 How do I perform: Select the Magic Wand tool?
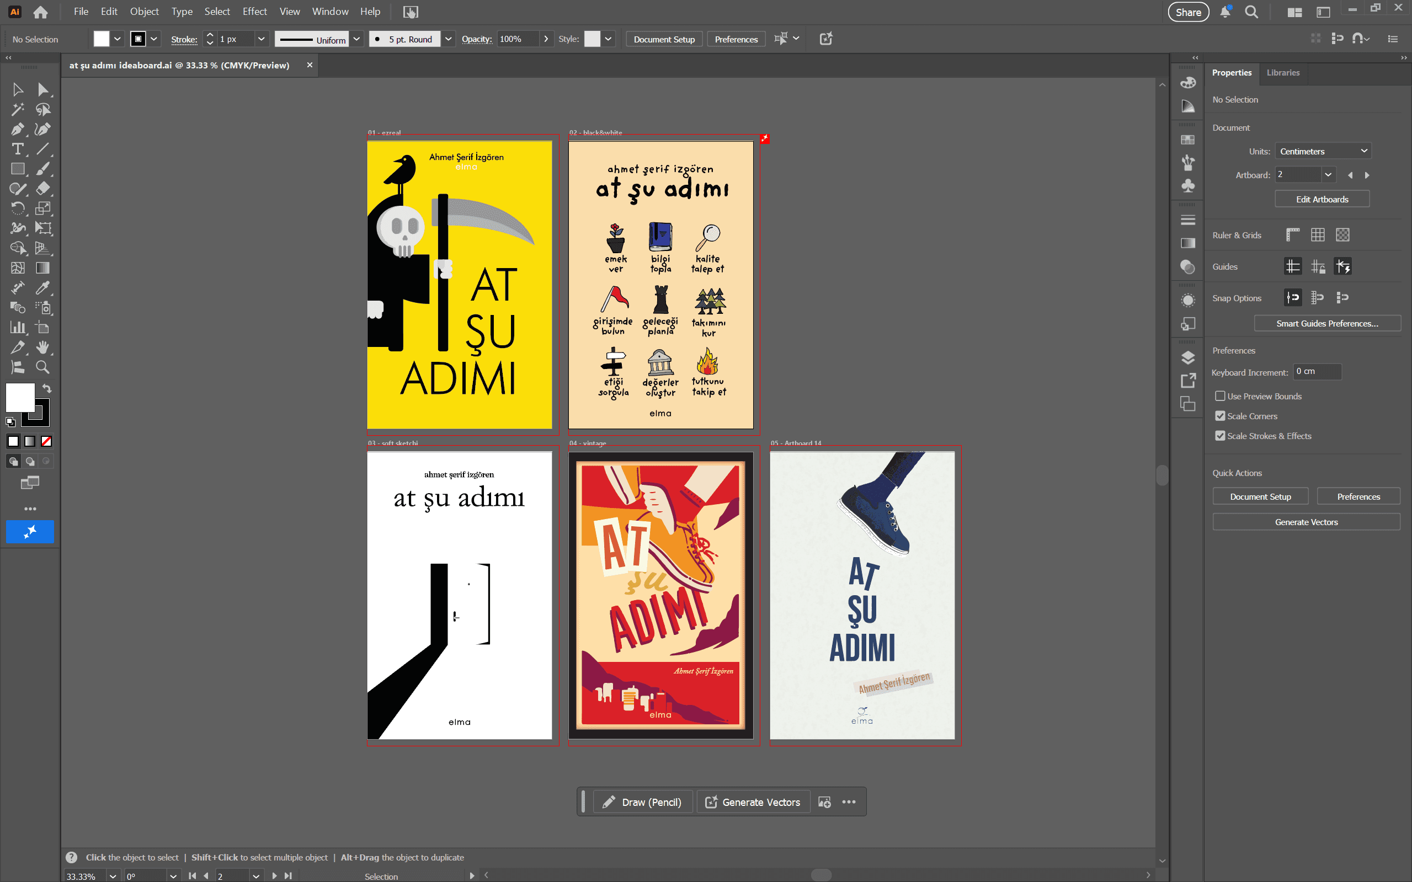tap(18, 109)
